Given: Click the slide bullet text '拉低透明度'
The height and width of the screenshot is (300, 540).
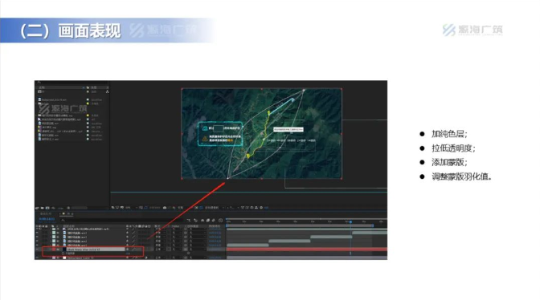Looking at the screenshot, I should pyautogui.click(x=452, y=148).
